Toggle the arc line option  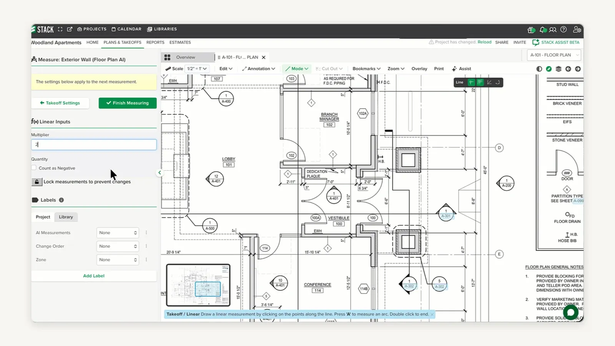498,82
